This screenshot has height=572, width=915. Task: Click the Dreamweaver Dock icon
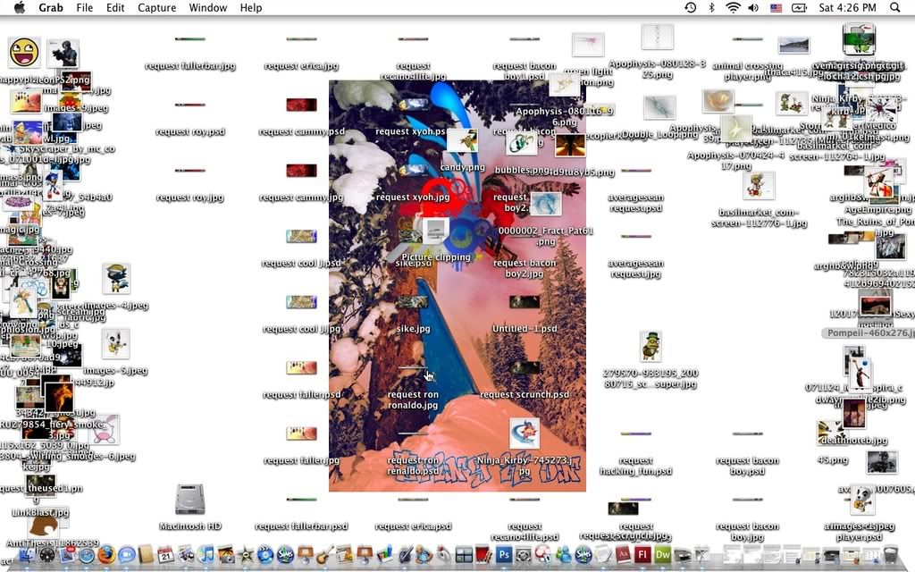pos(664,556)
